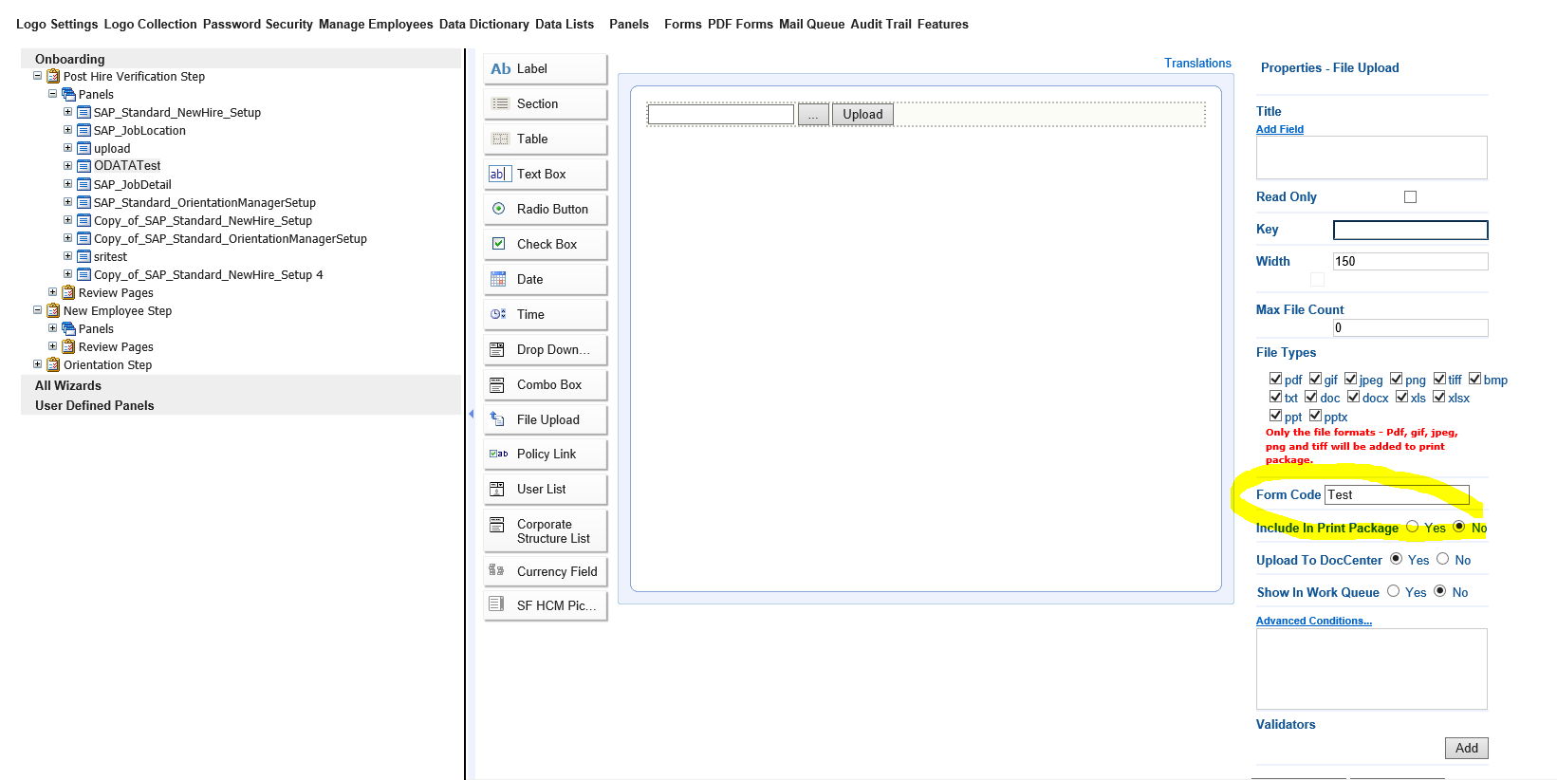Open the PDF Forms menu
This screenshot has width=1557, height=780.
740,24
